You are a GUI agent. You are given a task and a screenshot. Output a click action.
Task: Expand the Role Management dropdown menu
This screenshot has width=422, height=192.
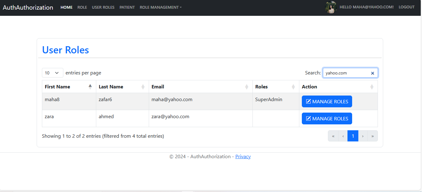(161, 7)
